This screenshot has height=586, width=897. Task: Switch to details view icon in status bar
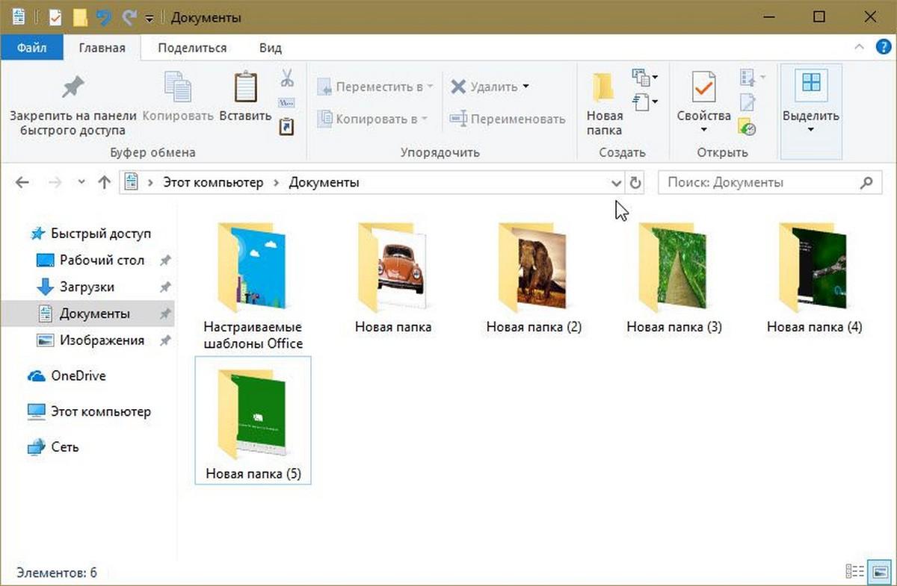(x=855, y=571)
